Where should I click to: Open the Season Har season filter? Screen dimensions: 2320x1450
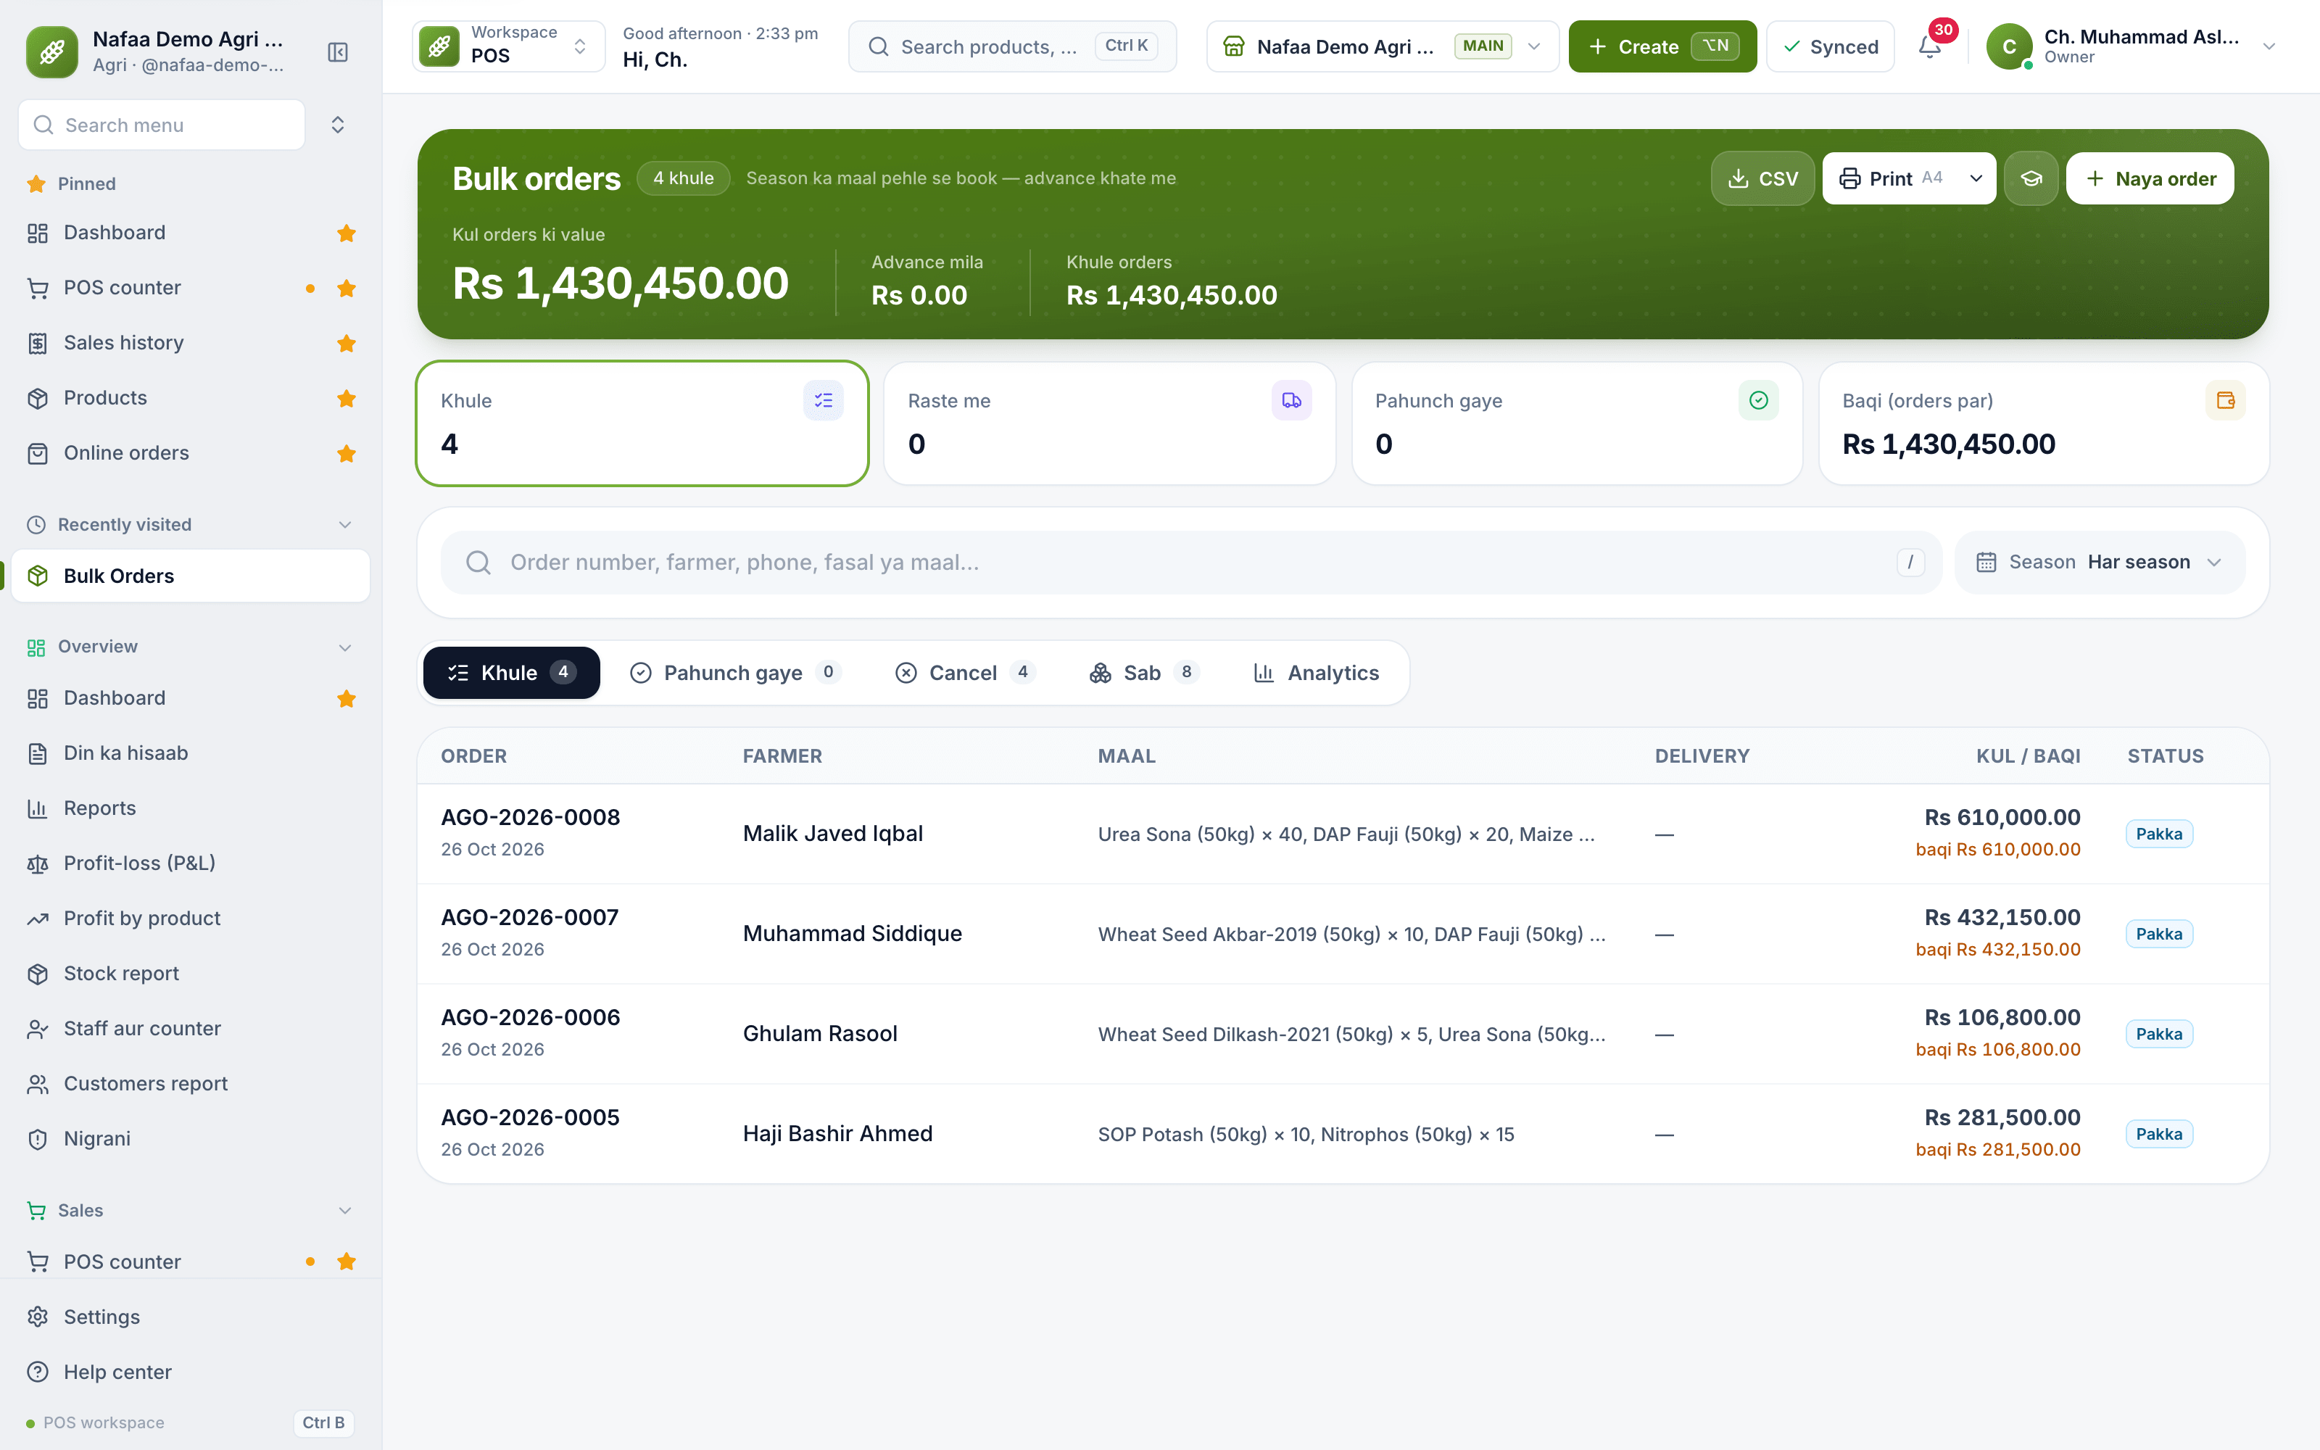pos(2100,562)
